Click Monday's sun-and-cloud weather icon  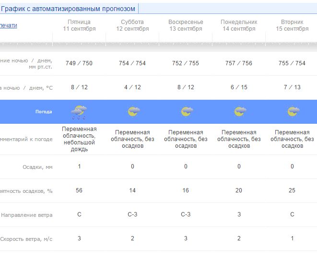(x=239, y=112)
